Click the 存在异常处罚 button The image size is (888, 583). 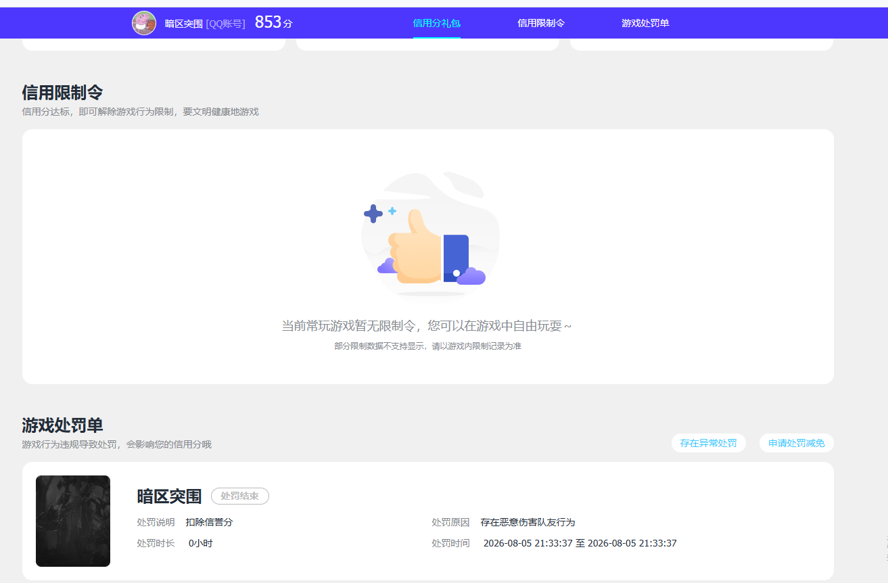coord(709,443)
